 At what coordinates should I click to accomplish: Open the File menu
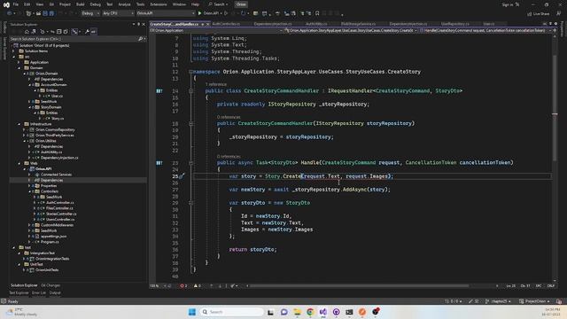pos(16,4)
